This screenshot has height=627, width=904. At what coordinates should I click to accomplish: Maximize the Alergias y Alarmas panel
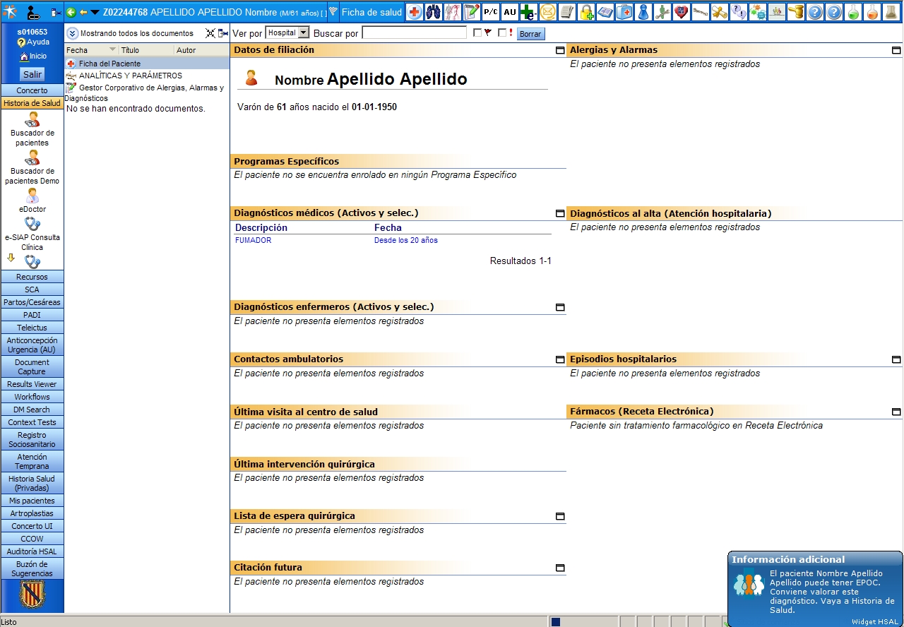point(896,51)
